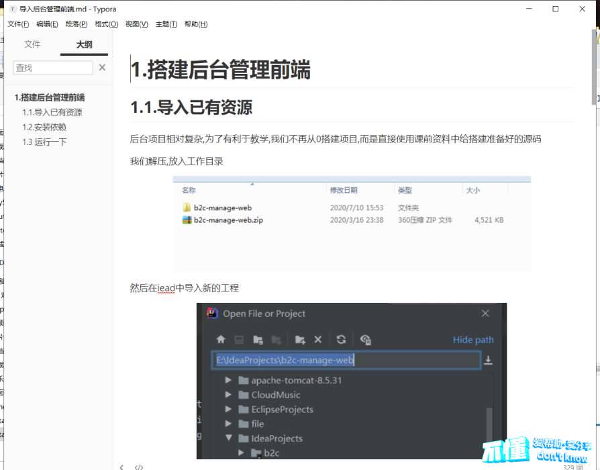600x470 pixels.
Task: Clear the outline search with X icon
Action: point(102,68)
